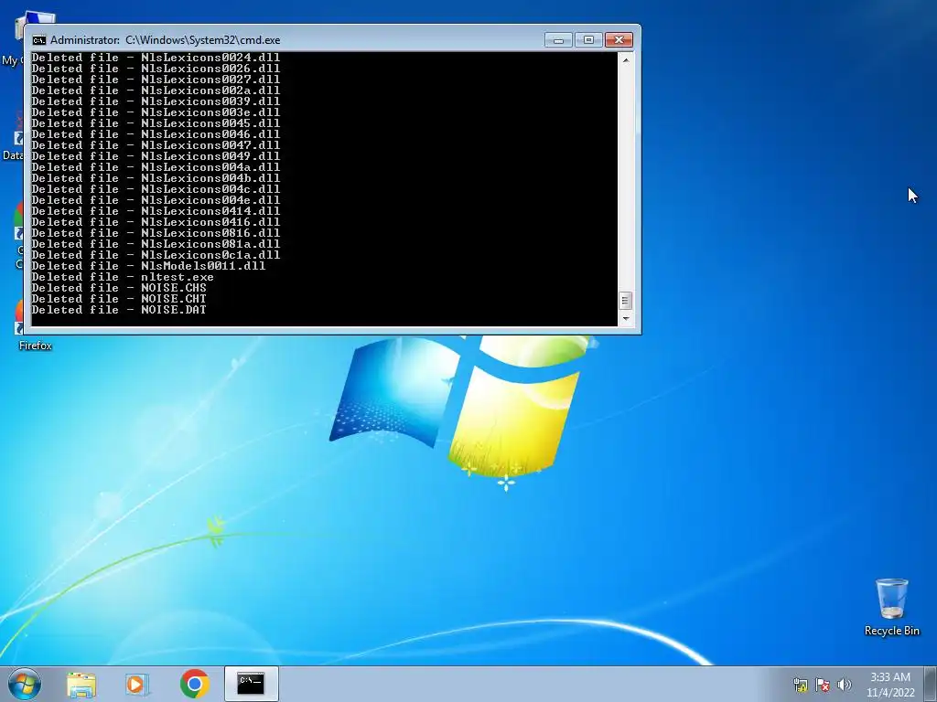
Task: Click the line 'Deleted file - NlsLexicons0047.dll'
Action: (x=156, y=145)
